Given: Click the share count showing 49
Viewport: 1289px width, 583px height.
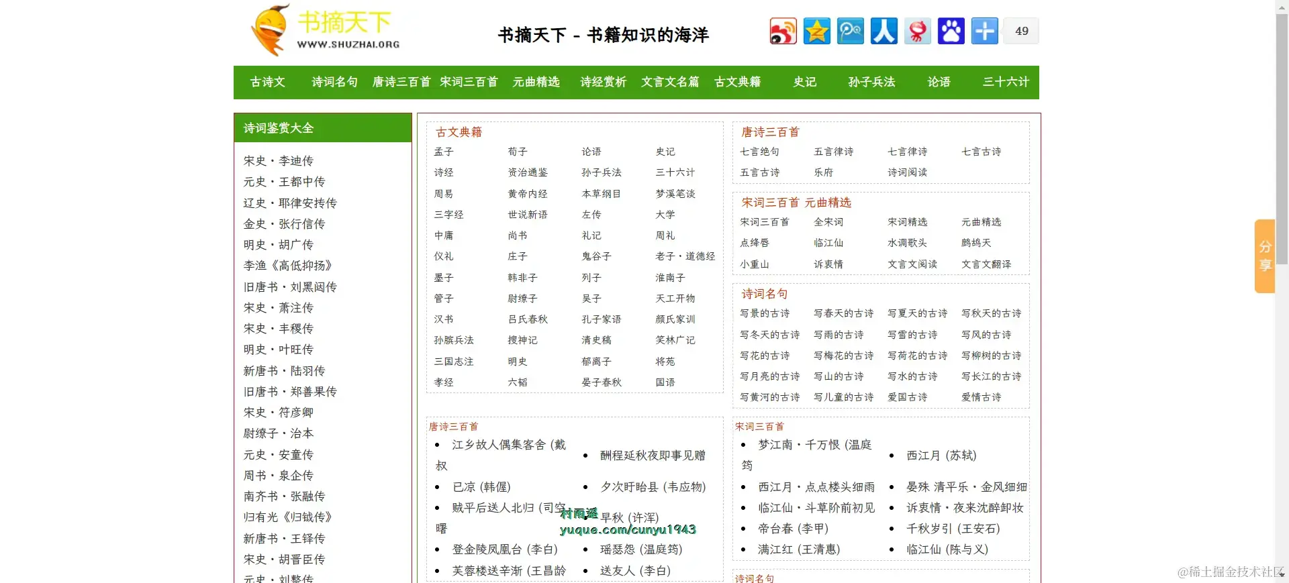Looking at the screenshot, I should (1021, 31).
